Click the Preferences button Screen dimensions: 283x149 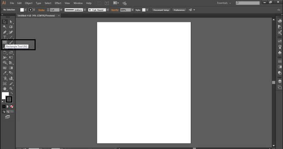coord(179,10)
